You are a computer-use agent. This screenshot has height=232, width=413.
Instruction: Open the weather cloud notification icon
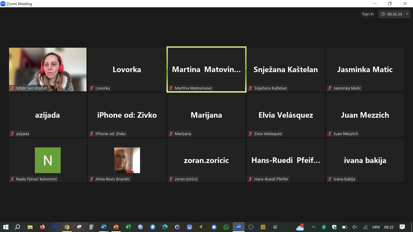[x=300, y=227]
